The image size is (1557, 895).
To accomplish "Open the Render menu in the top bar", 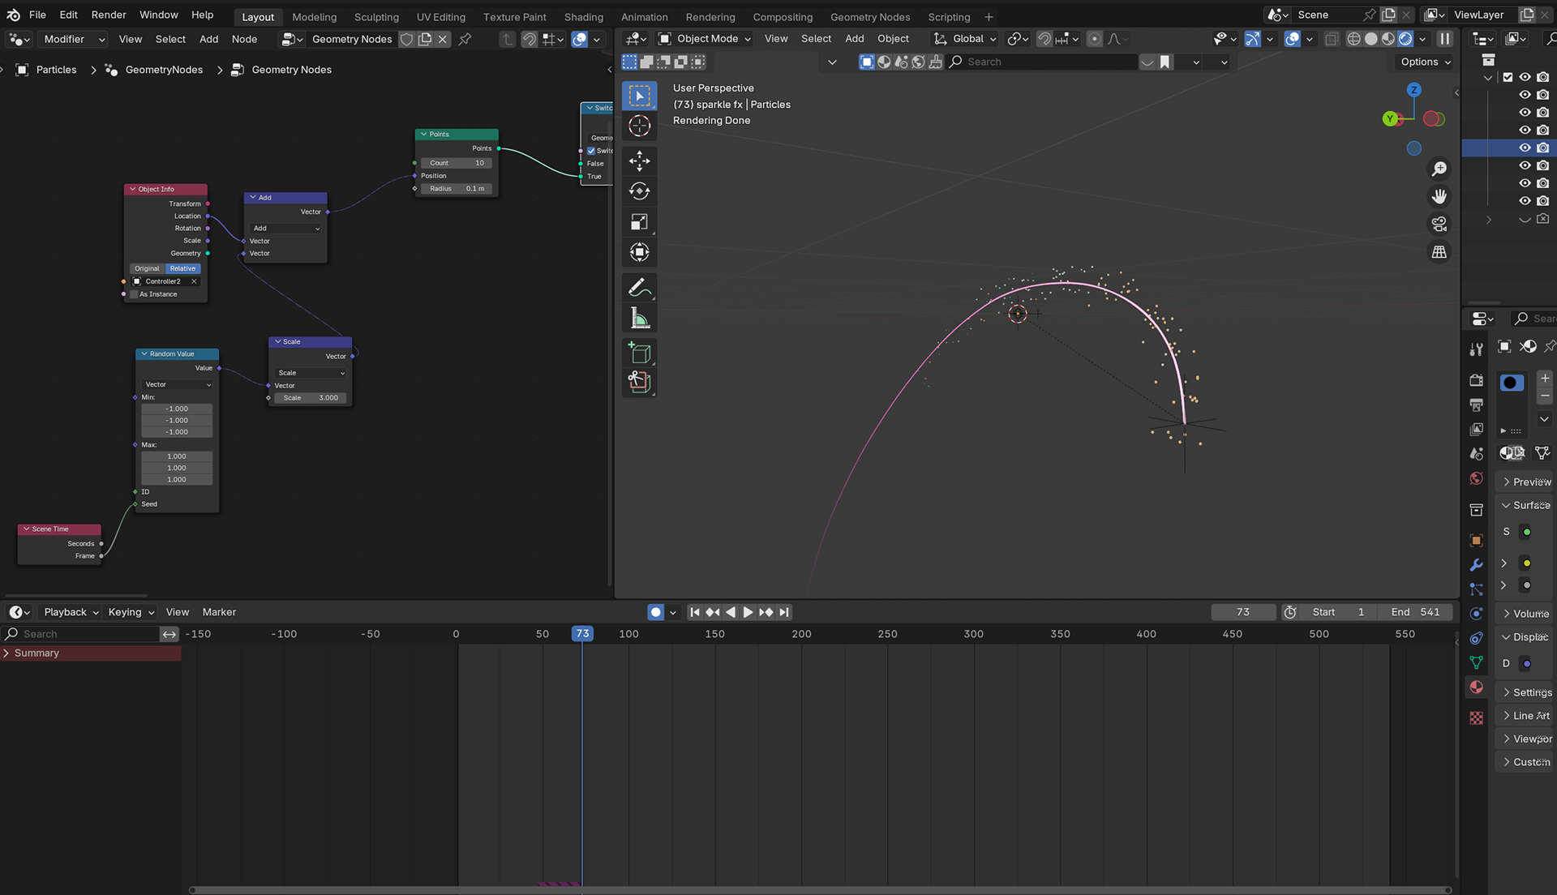I will [x=109, y=15].
